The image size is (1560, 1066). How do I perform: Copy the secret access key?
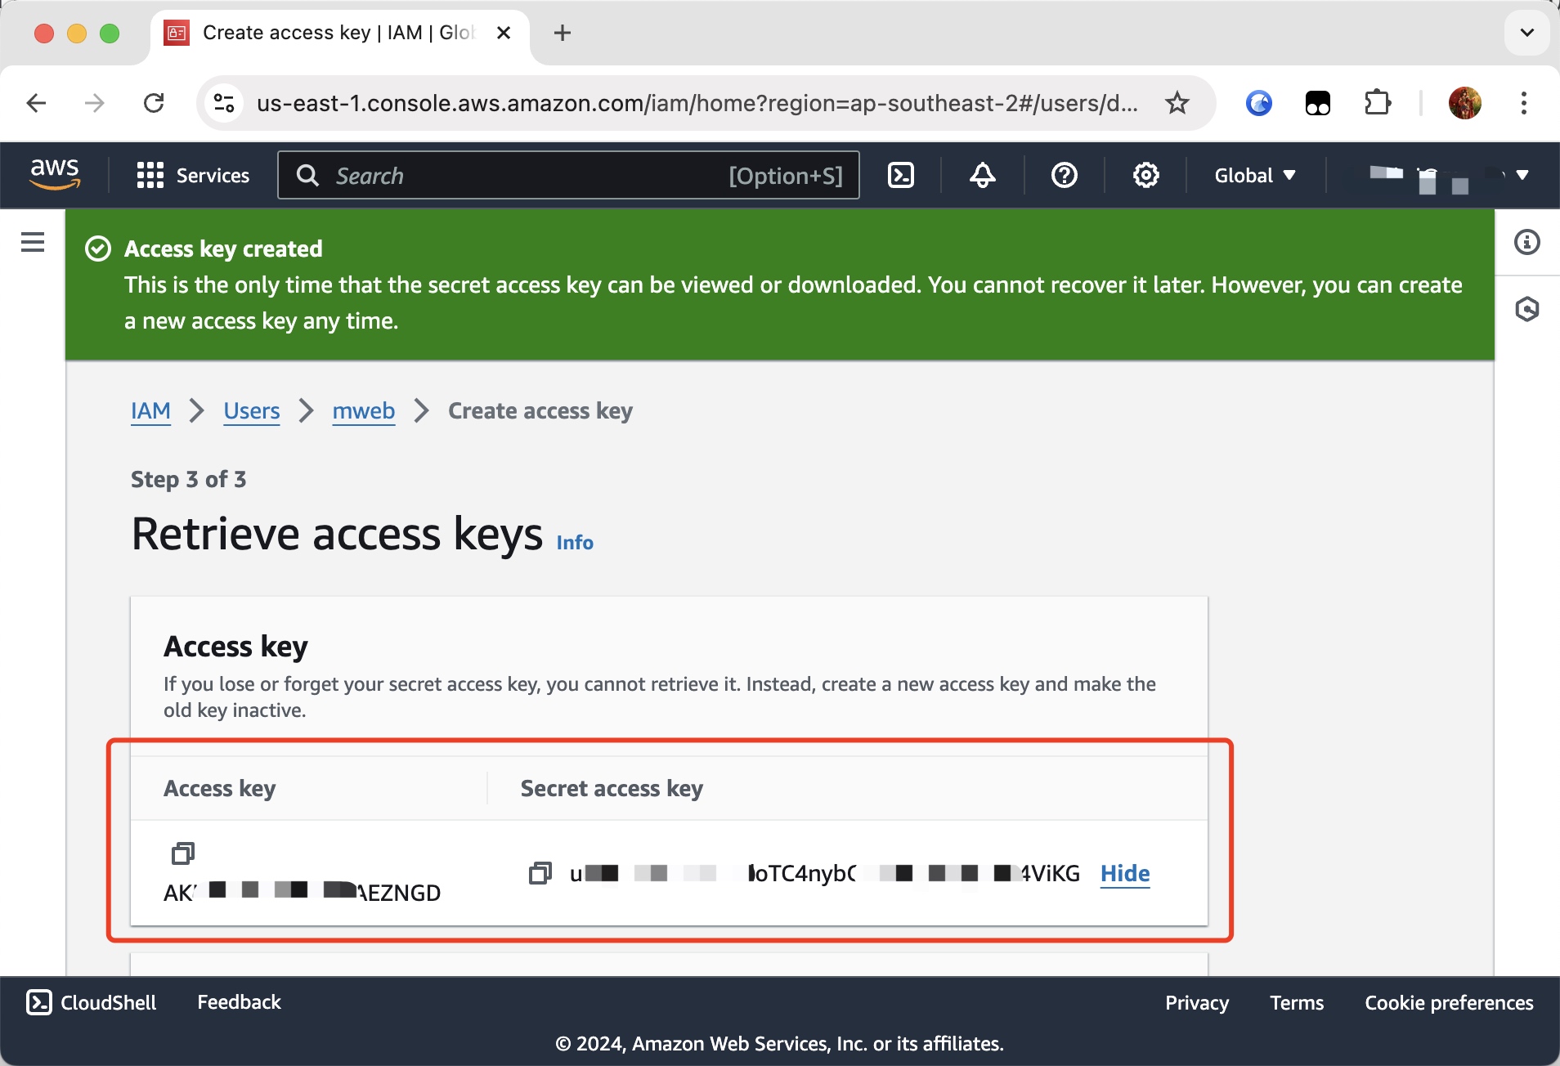pos(540,873)
